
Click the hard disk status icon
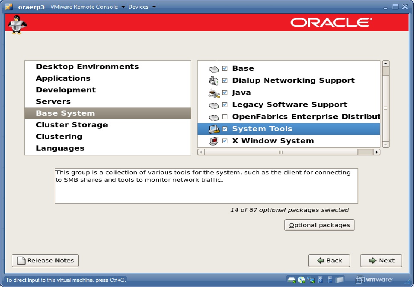point(292,279)
